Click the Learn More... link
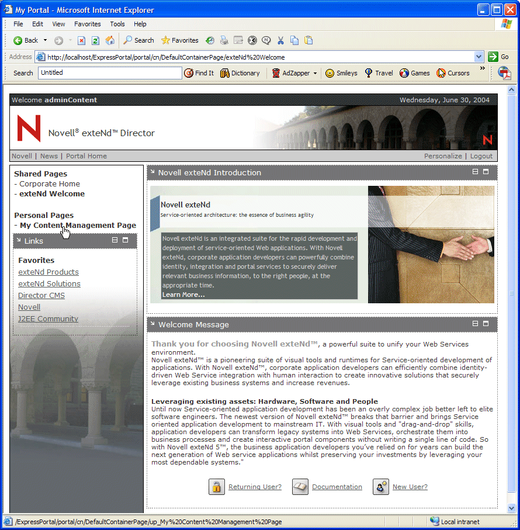Screen dimensions: 520x530 (183, 295)
